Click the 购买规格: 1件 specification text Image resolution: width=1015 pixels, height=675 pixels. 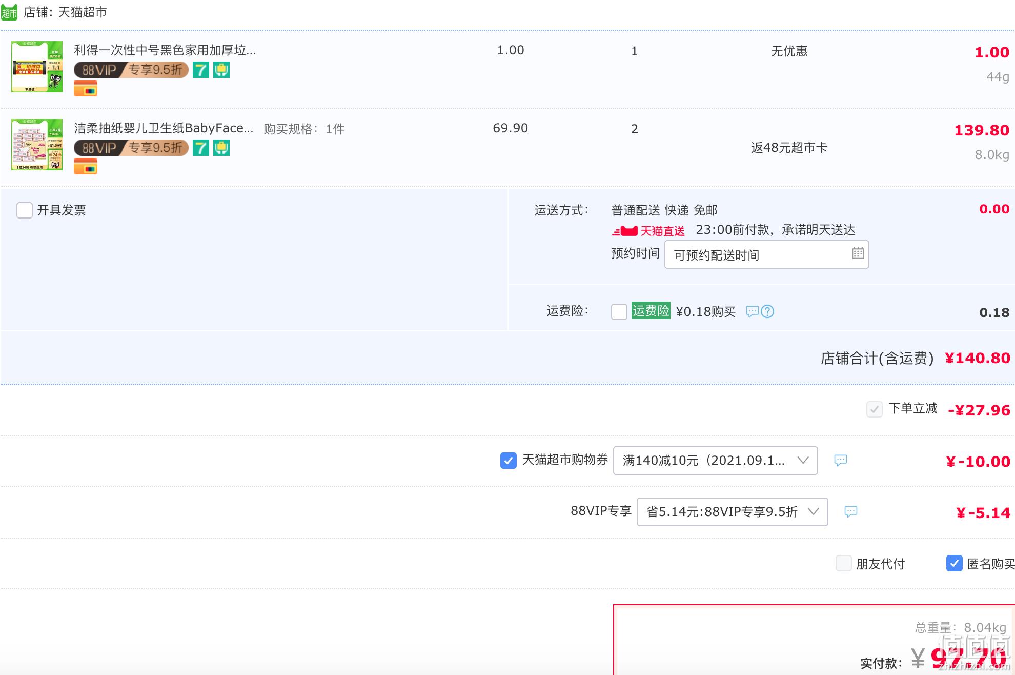coord(304,129)
